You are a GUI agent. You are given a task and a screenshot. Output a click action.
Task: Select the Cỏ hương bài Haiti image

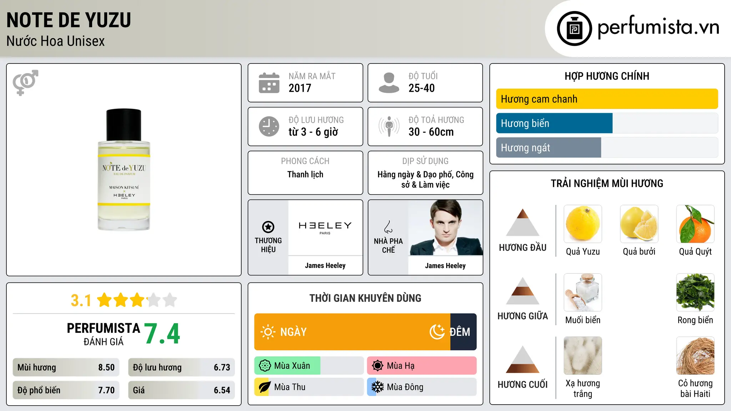point(695,356)
